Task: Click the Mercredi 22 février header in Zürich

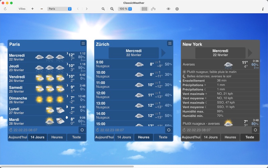Action: pyautogui.click(x=134, y=53)
